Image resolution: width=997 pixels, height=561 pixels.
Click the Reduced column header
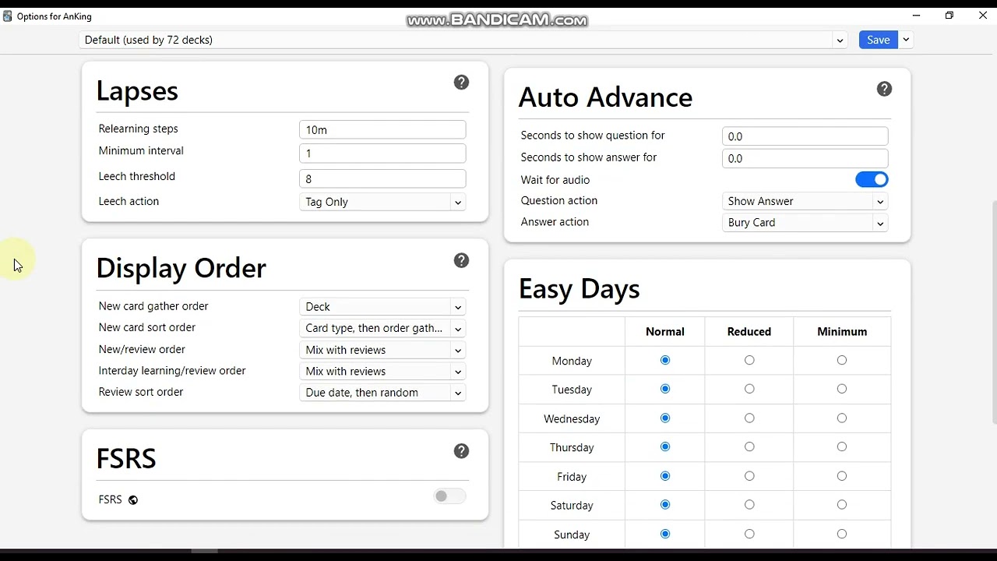click(749, 331)
